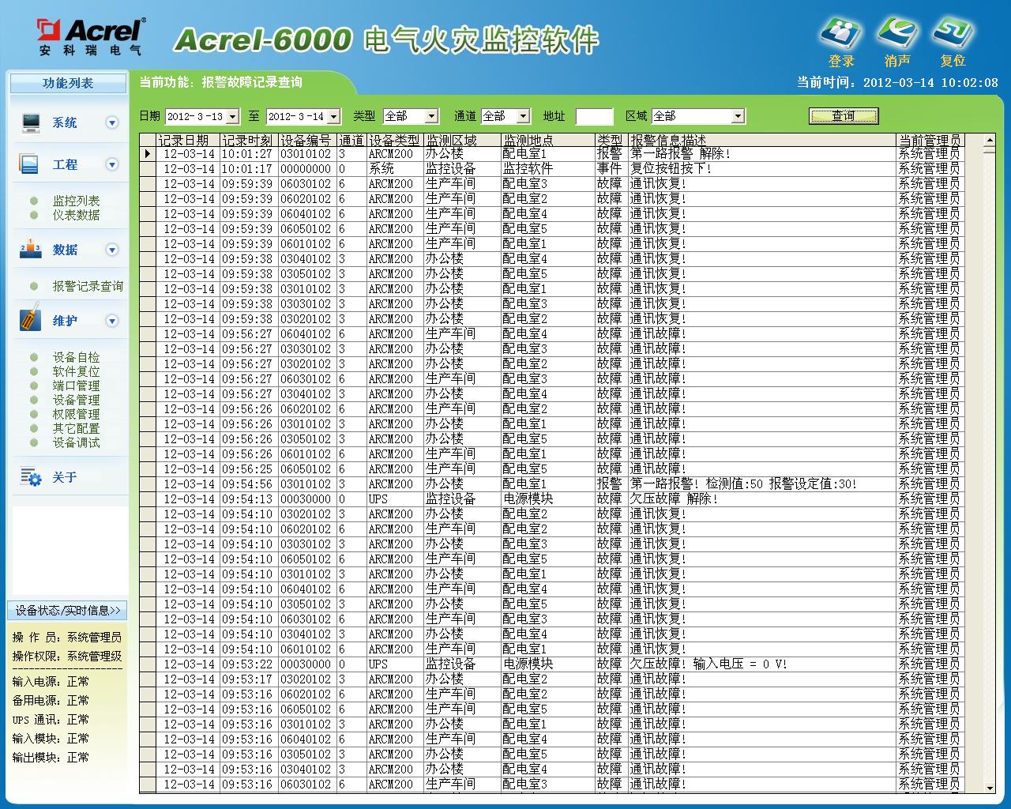Viewport: 1011px width, 809px height.
Task: Click the 关于 about gear icon
Action: coord(31,477)
